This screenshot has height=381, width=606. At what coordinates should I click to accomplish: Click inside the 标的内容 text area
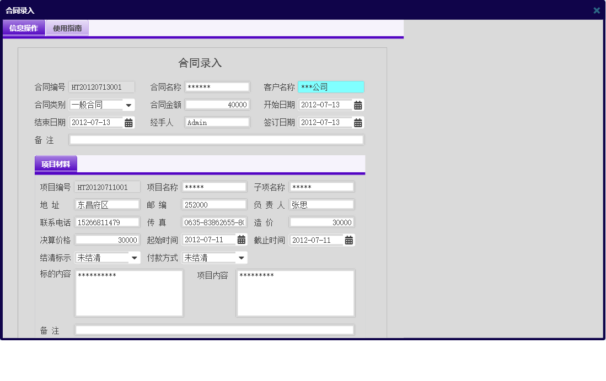point(128,292)
